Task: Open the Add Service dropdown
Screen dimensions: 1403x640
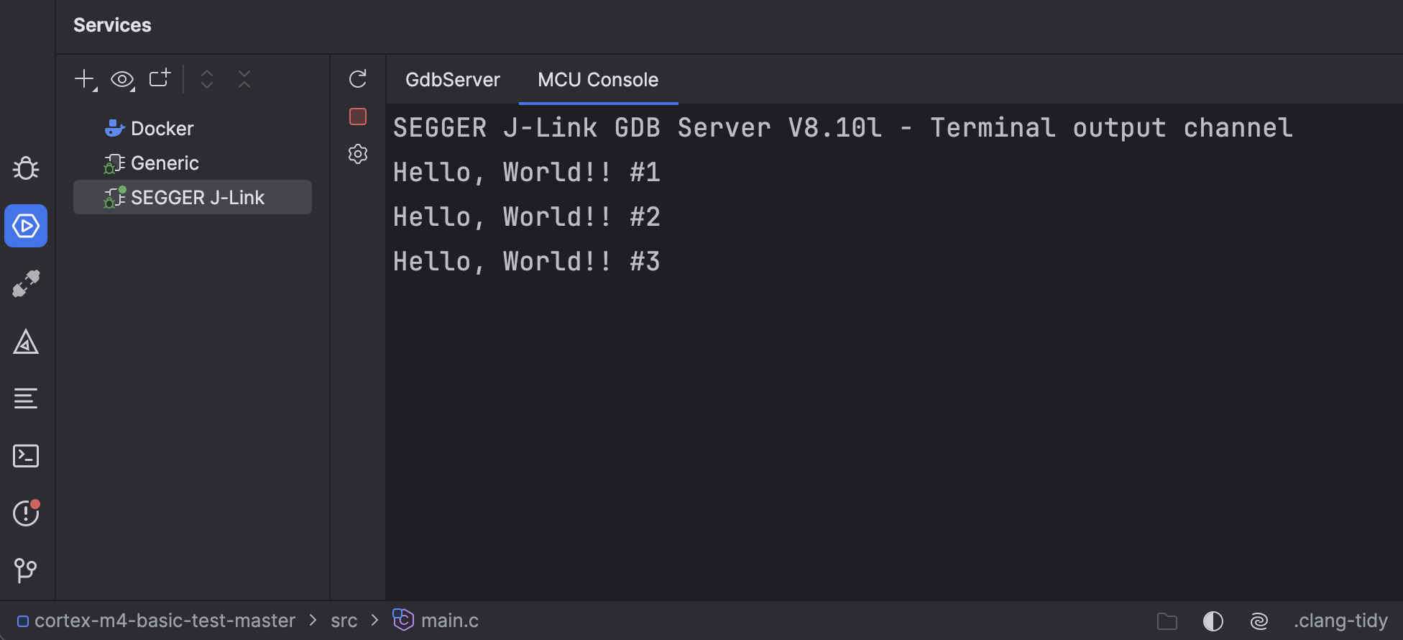Action: tap(84, 79)
